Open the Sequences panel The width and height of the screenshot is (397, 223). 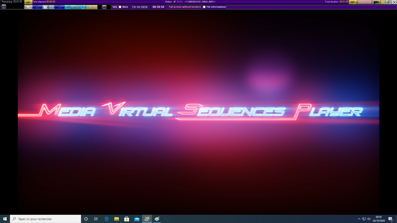click(365, 2)
